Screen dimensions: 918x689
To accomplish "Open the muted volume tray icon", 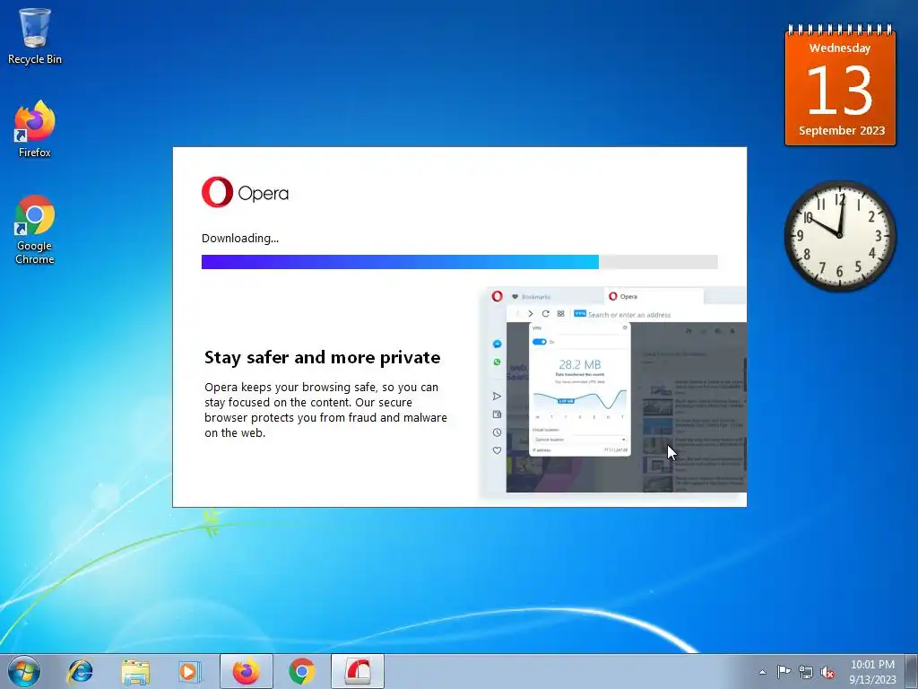I will 827,672.
